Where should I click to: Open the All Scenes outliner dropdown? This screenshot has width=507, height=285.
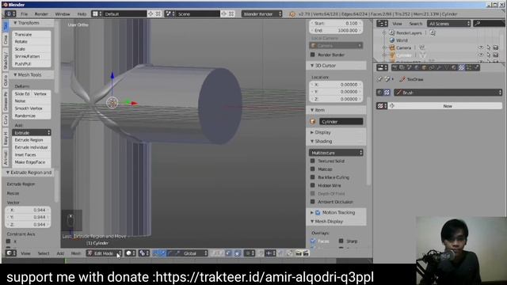pyautogui.click(x=449, y=24)
